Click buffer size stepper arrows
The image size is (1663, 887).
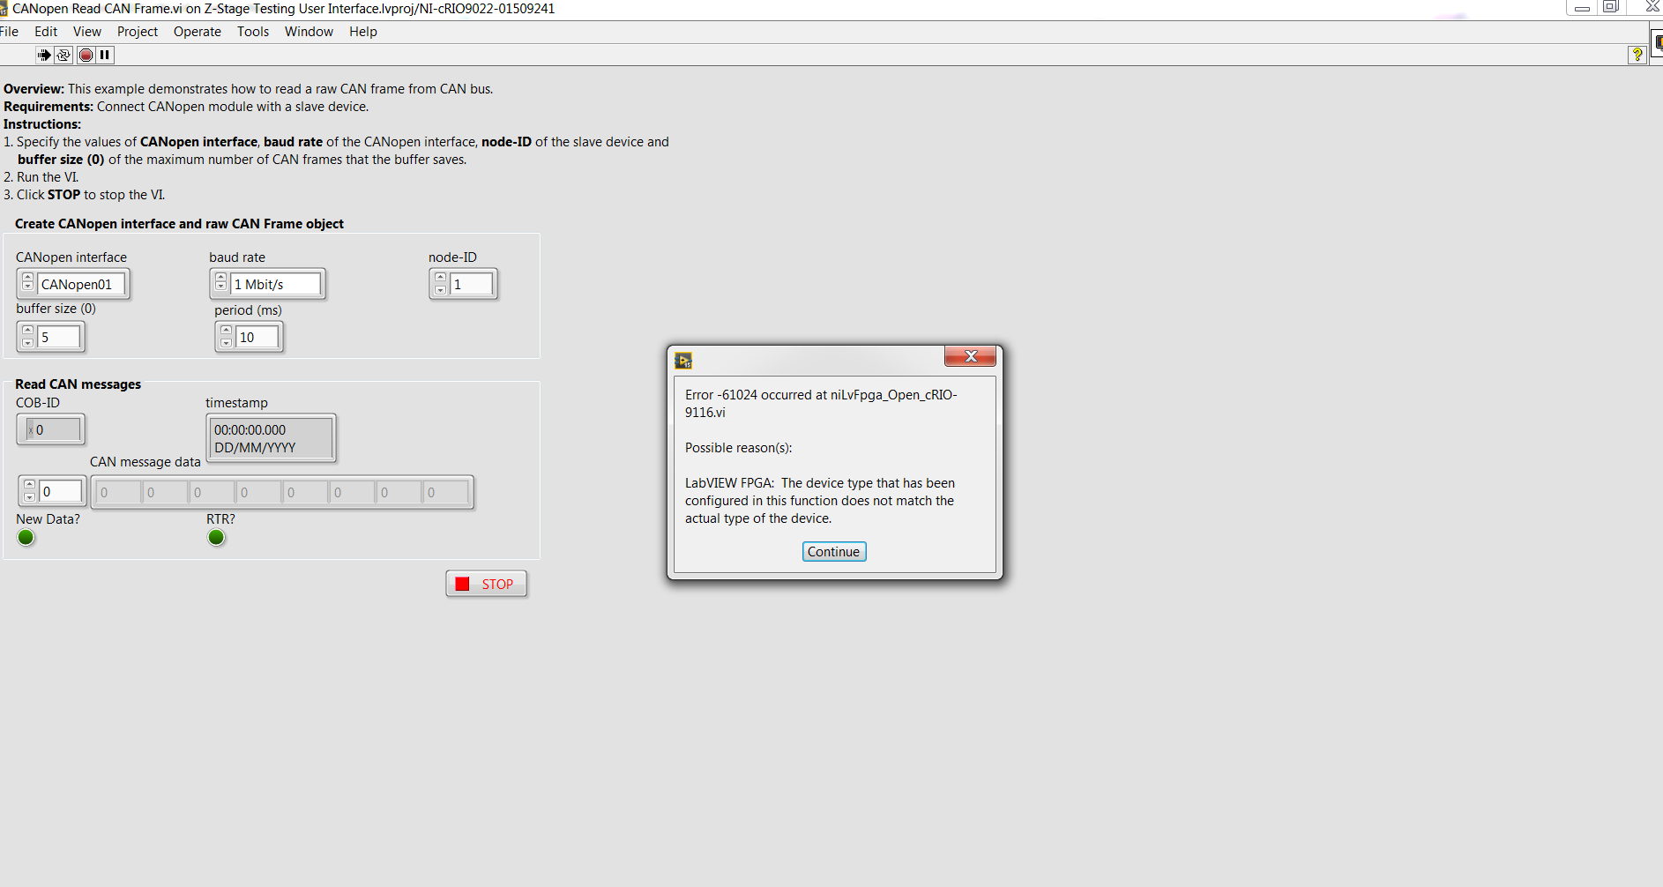click(28, 336)
